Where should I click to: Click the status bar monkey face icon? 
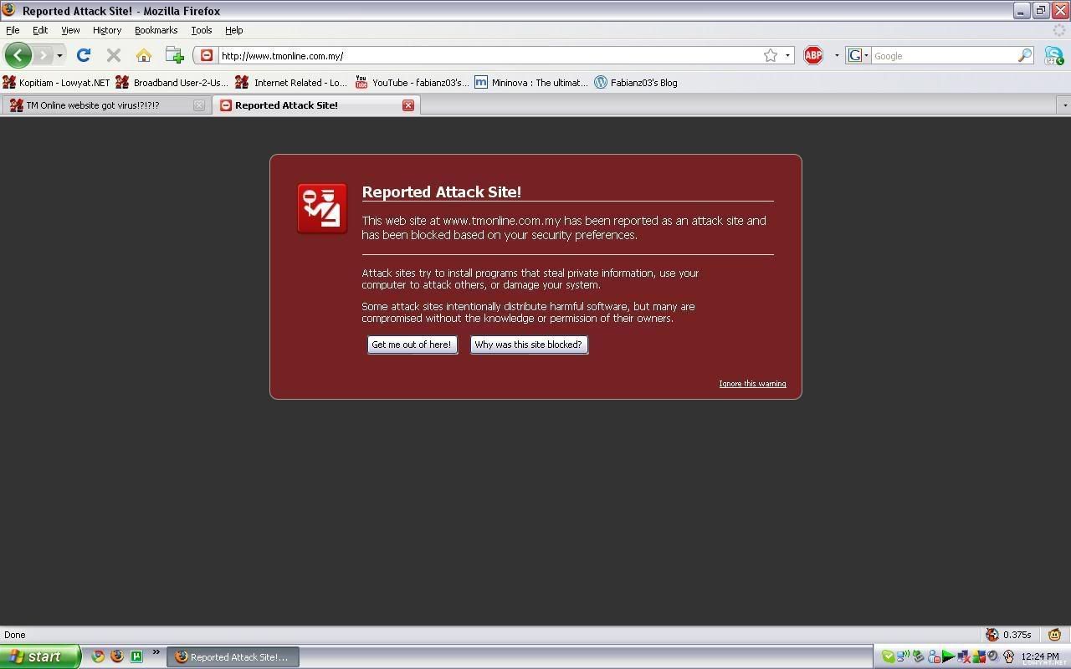[x=1054, y=635]
